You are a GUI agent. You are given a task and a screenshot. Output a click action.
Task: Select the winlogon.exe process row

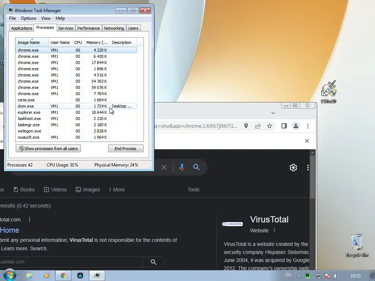tap(76, 131)
